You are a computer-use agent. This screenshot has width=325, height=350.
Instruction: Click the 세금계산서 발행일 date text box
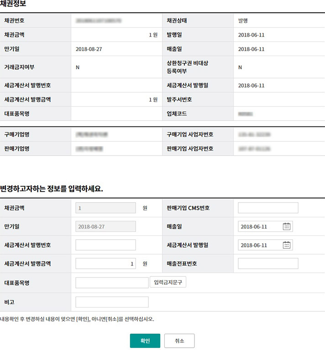click(258, 245)
